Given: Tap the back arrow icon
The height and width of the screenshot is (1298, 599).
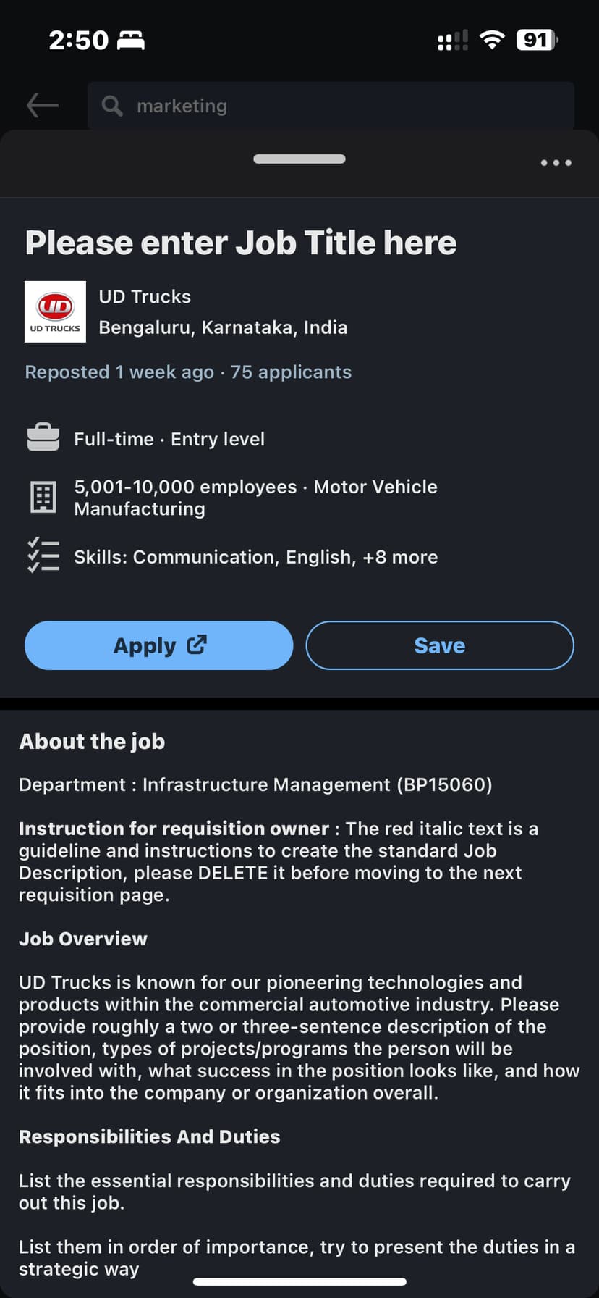Looking at the screenshot, I should coord(43,106).
